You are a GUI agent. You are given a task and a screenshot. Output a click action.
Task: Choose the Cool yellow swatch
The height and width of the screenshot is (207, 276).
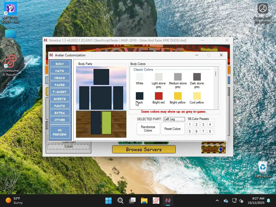tap(197, 96)
